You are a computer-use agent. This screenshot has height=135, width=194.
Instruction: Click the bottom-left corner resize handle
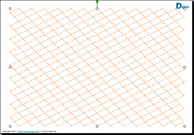[10, 126]
